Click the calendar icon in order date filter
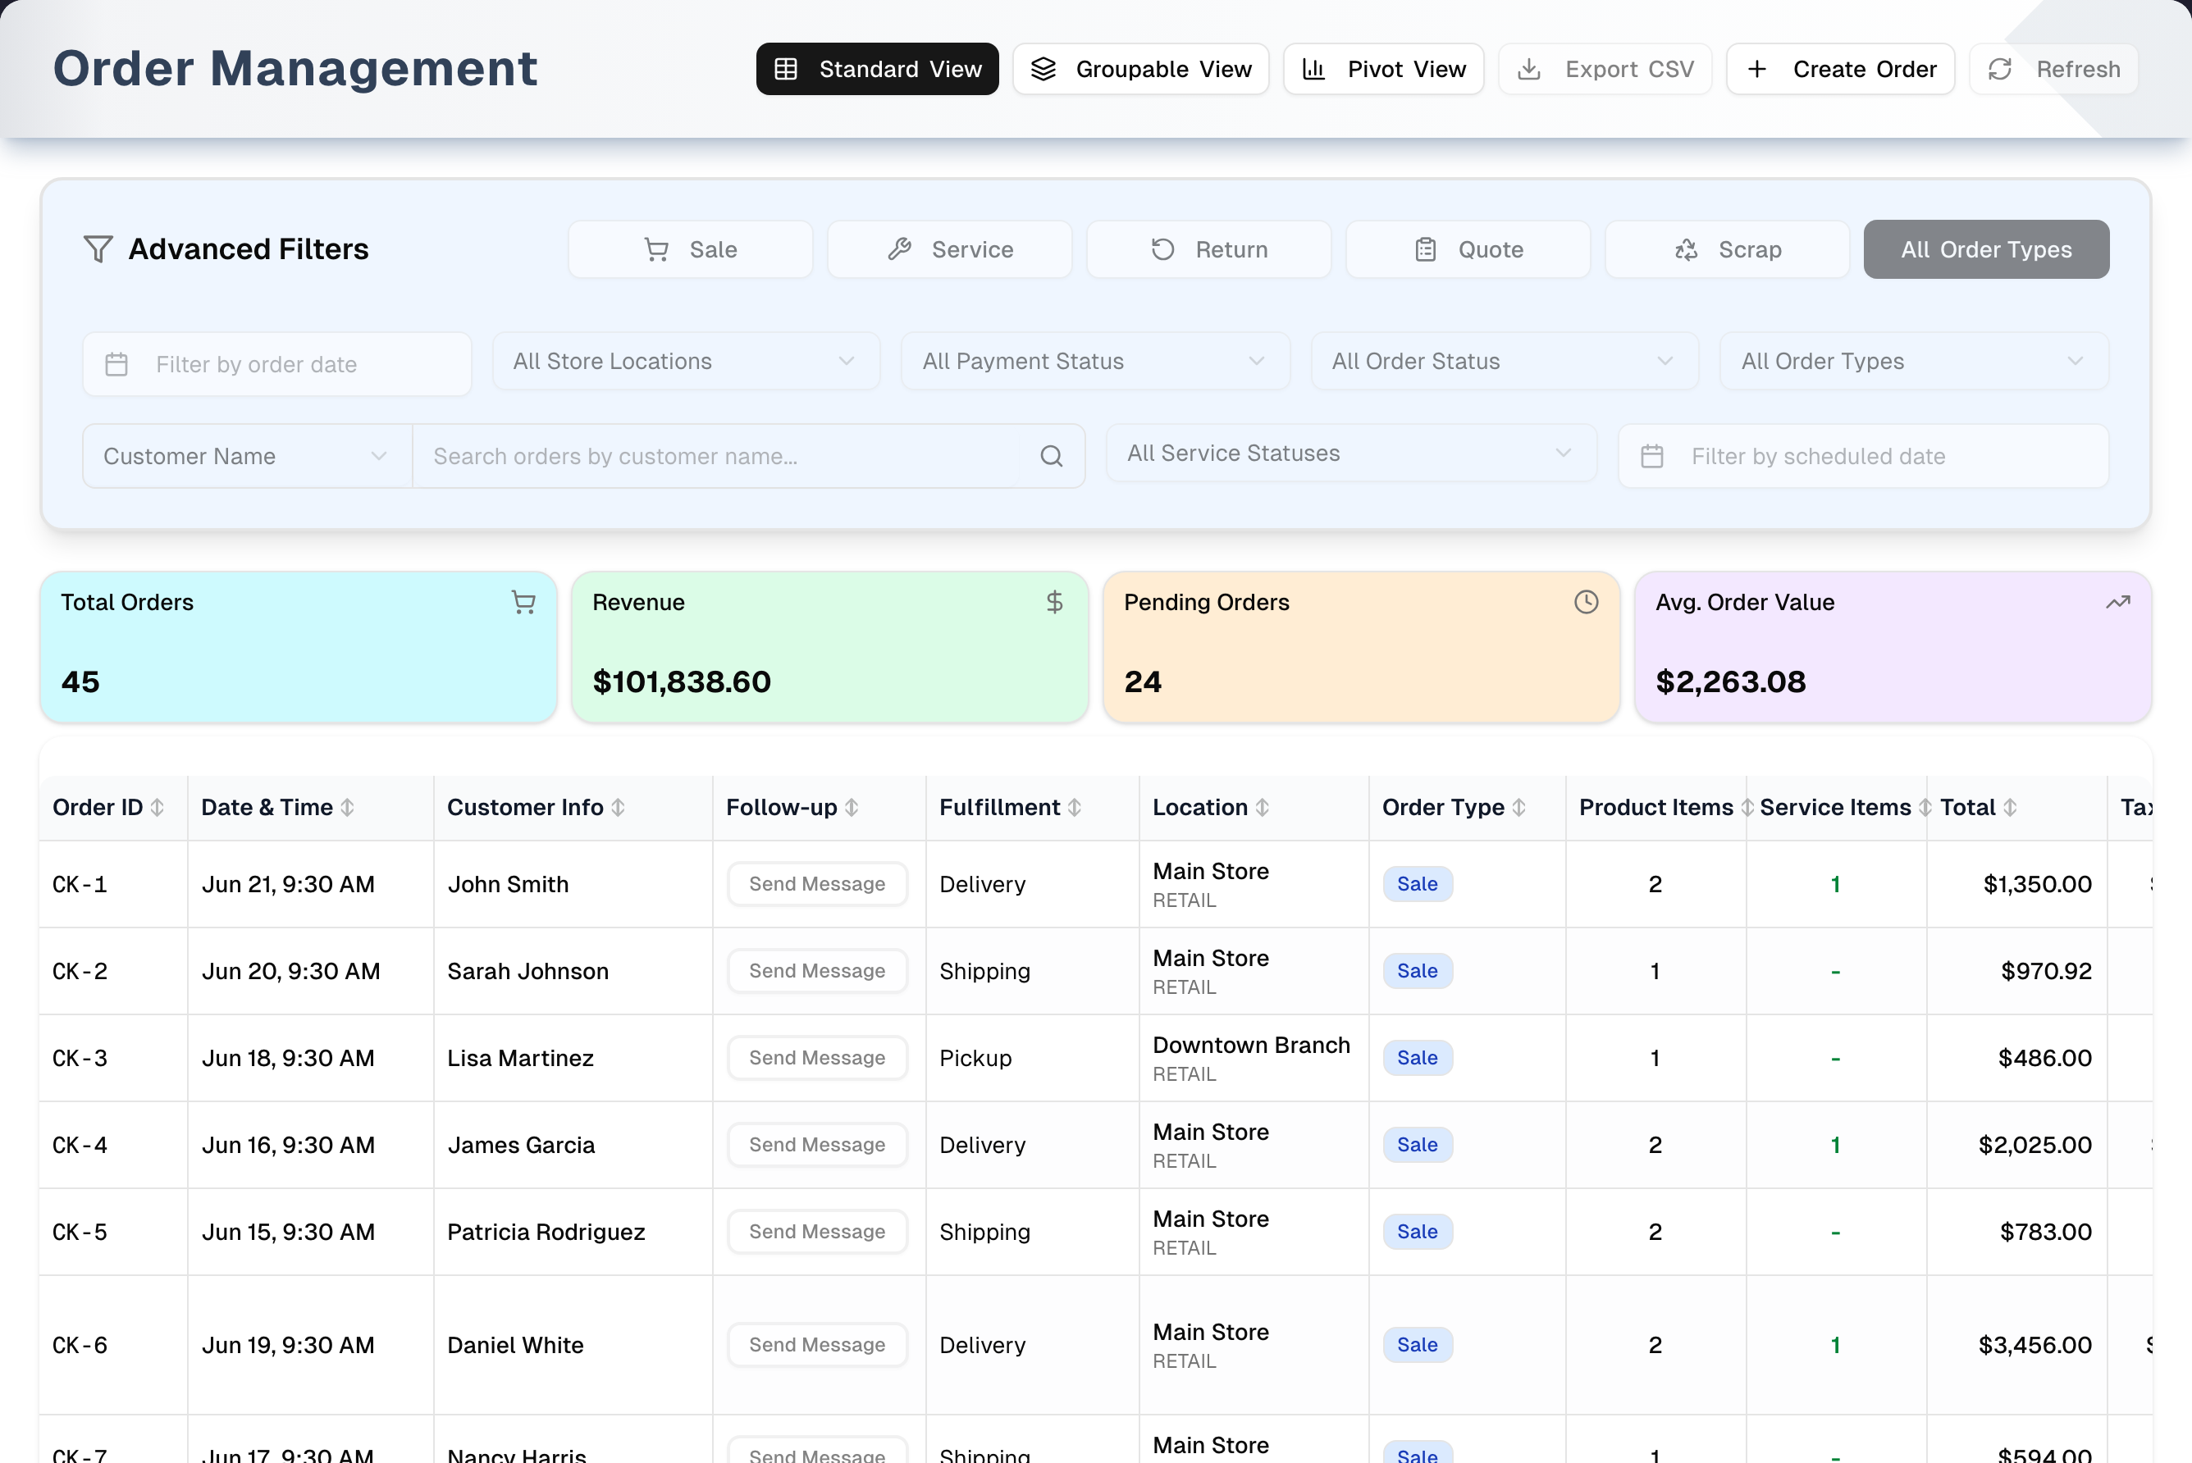Viewport: 2192px width, 1463px height. [116, 364]
